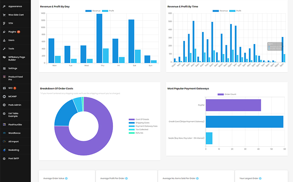Viewport: 293px width, 182px height.
Task: Click the Thursday profit bar
Action: click(106, 56)
